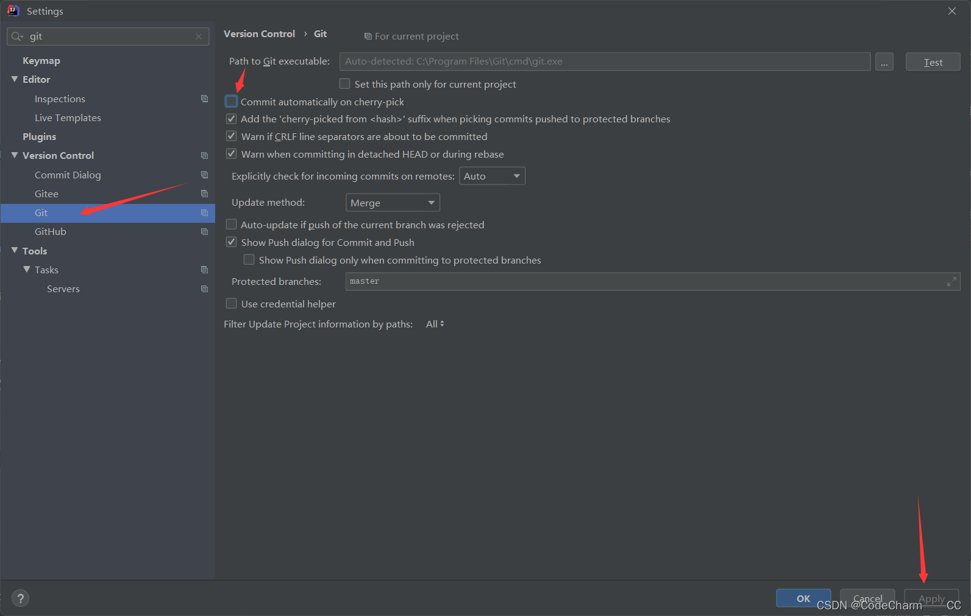Click the search magnifier icon

(x=17, y=37)
